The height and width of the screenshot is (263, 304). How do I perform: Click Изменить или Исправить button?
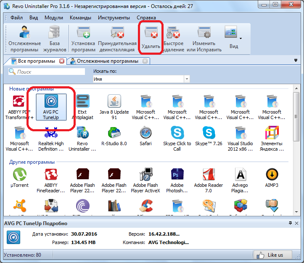tap(204, 39)
